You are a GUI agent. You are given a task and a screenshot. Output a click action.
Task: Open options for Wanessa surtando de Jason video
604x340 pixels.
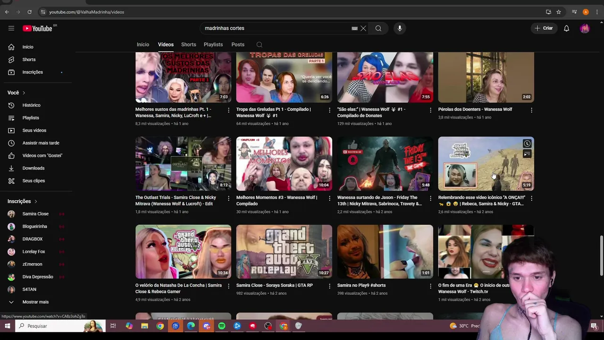(x=430, y=198)
